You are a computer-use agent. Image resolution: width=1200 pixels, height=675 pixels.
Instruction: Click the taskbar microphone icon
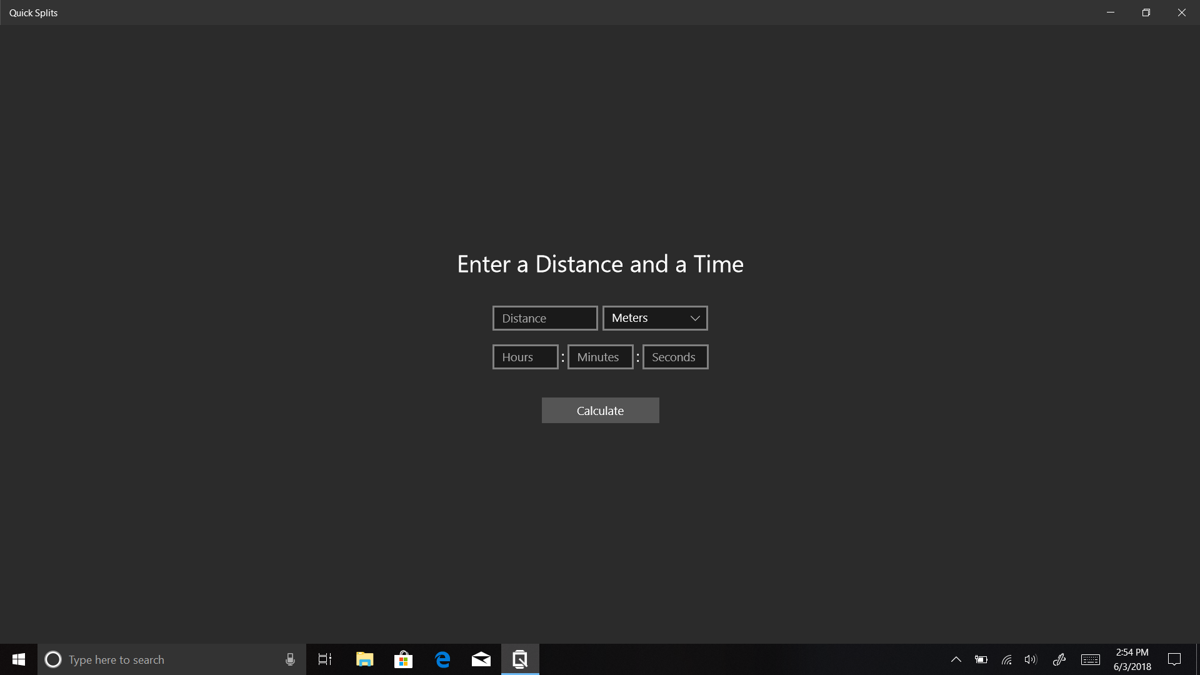[290, 659]
